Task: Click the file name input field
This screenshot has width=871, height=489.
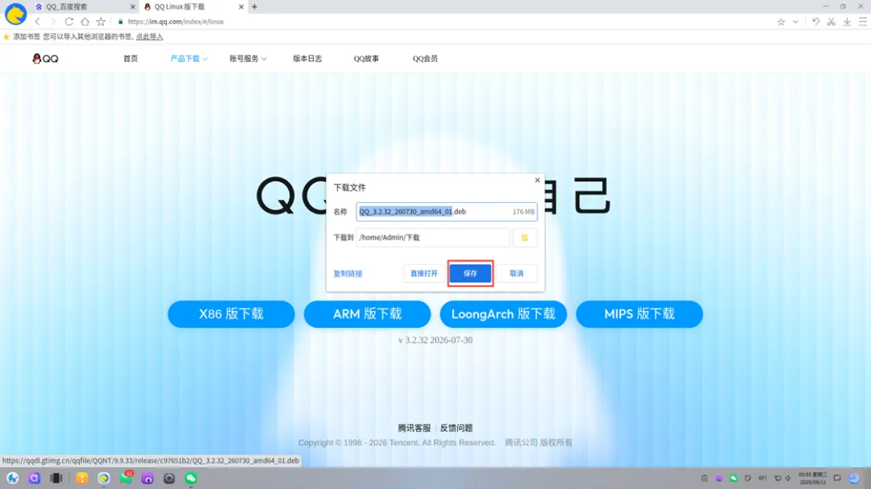Action: point(447,212)
